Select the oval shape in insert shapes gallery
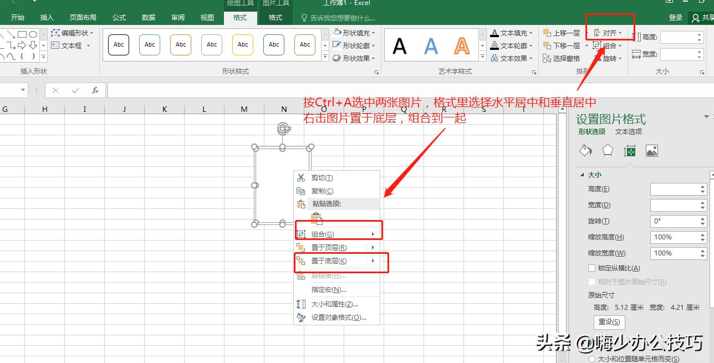The image size is (714, 363). [33, 34]
